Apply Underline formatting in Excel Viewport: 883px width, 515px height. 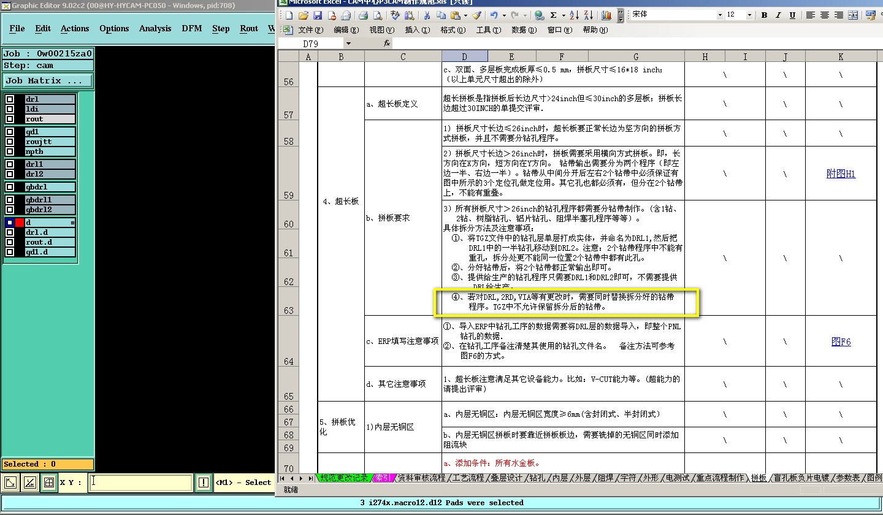point(792,15)
